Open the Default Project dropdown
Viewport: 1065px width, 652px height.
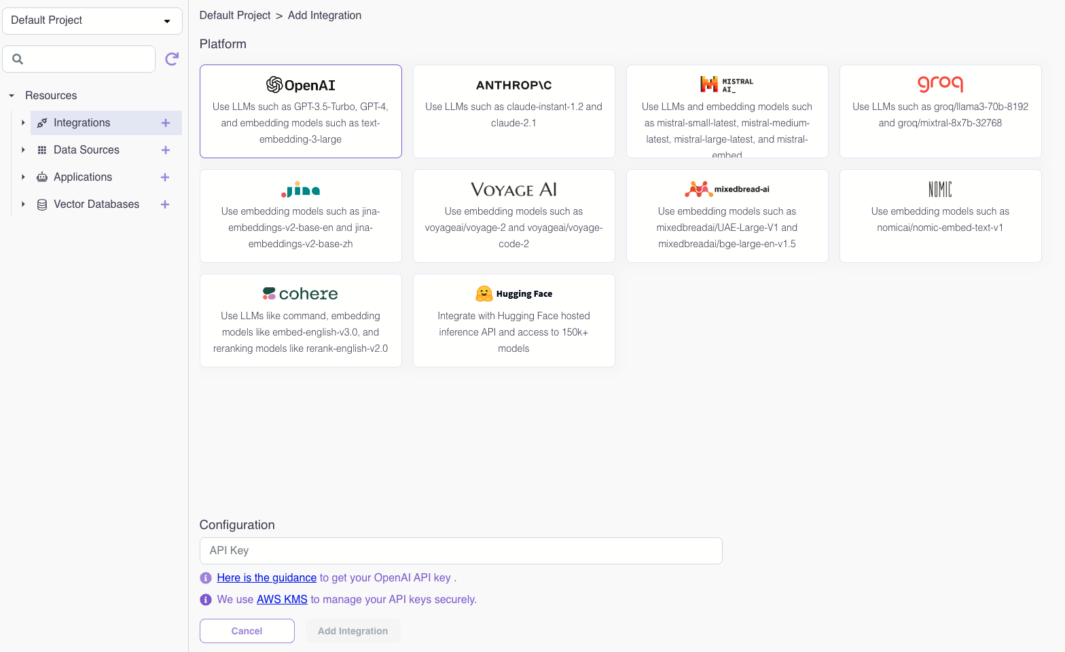coord(92,21)
